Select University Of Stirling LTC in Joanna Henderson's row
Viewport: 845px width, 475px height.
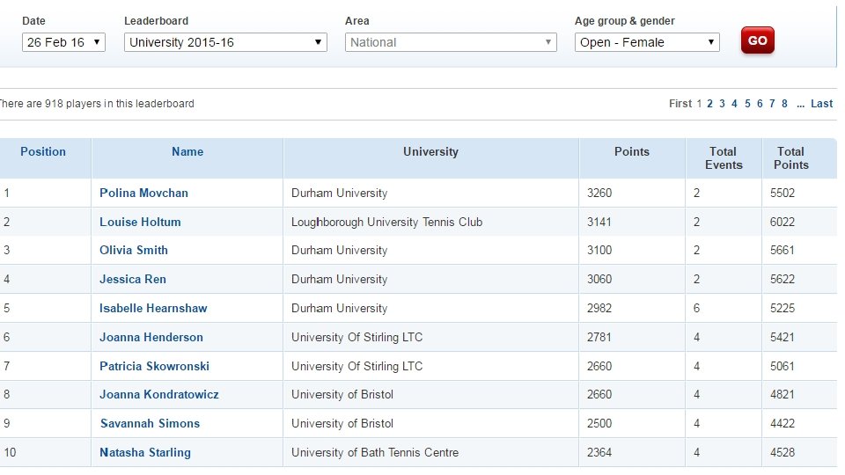[356, 338]
